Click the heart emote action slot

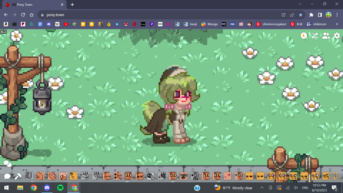click(227, 176)
